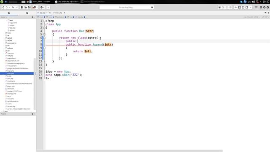The height and width of the screenshot is (152, 270).
Task: Switch to the index.php editor tab
Action: pos(58,13)
